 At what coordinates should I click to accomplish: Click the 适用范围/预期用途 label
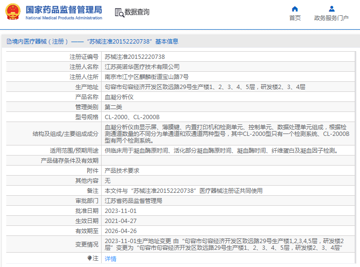tap(74, 151)
